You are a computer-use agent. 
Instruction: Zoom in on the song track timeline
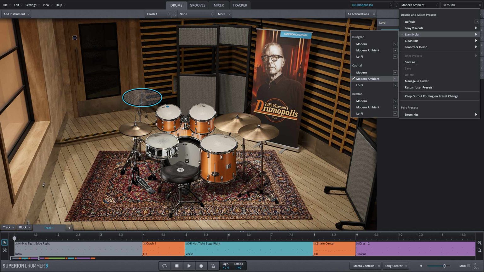point(479,243)
